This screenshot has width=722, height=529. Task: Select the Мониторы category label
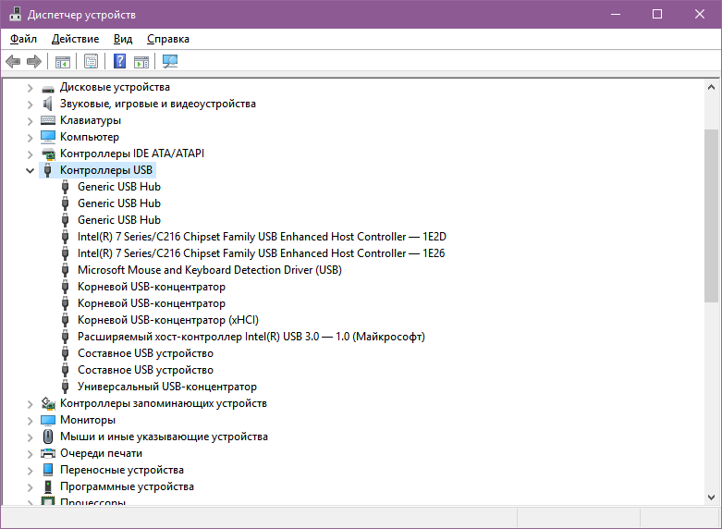coord(88,420)
